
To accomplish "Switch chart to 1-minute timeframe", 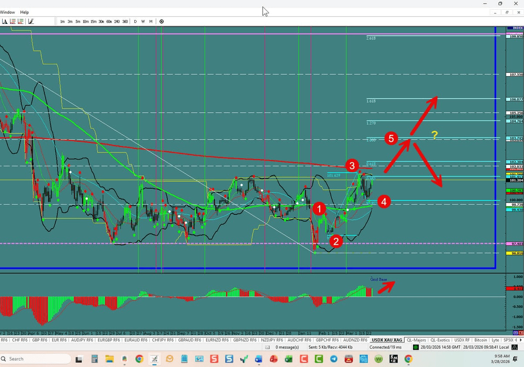I will pyautogui.click(x=62, y=21).
